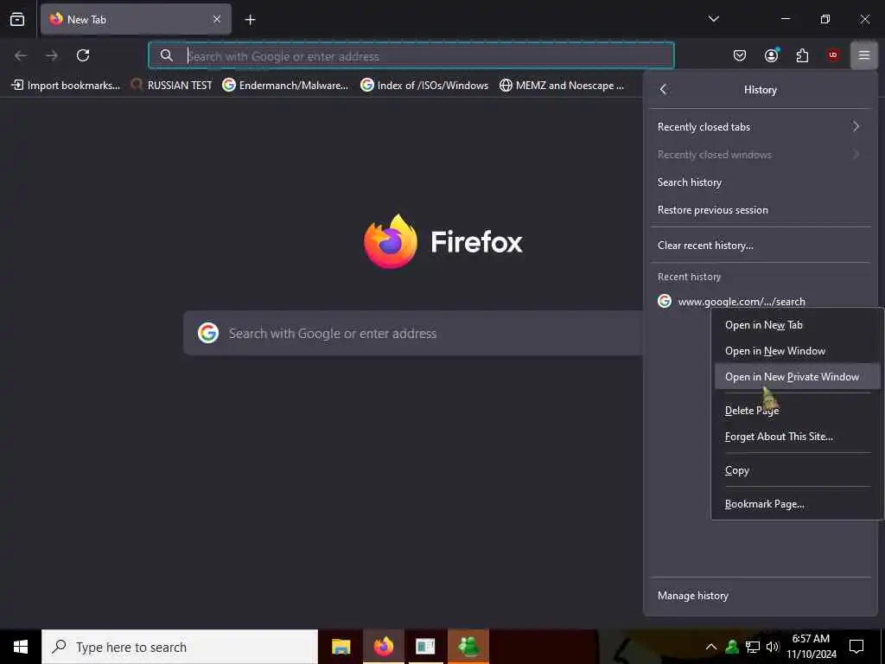Close the New Tab tab

(x=217, y=19)
